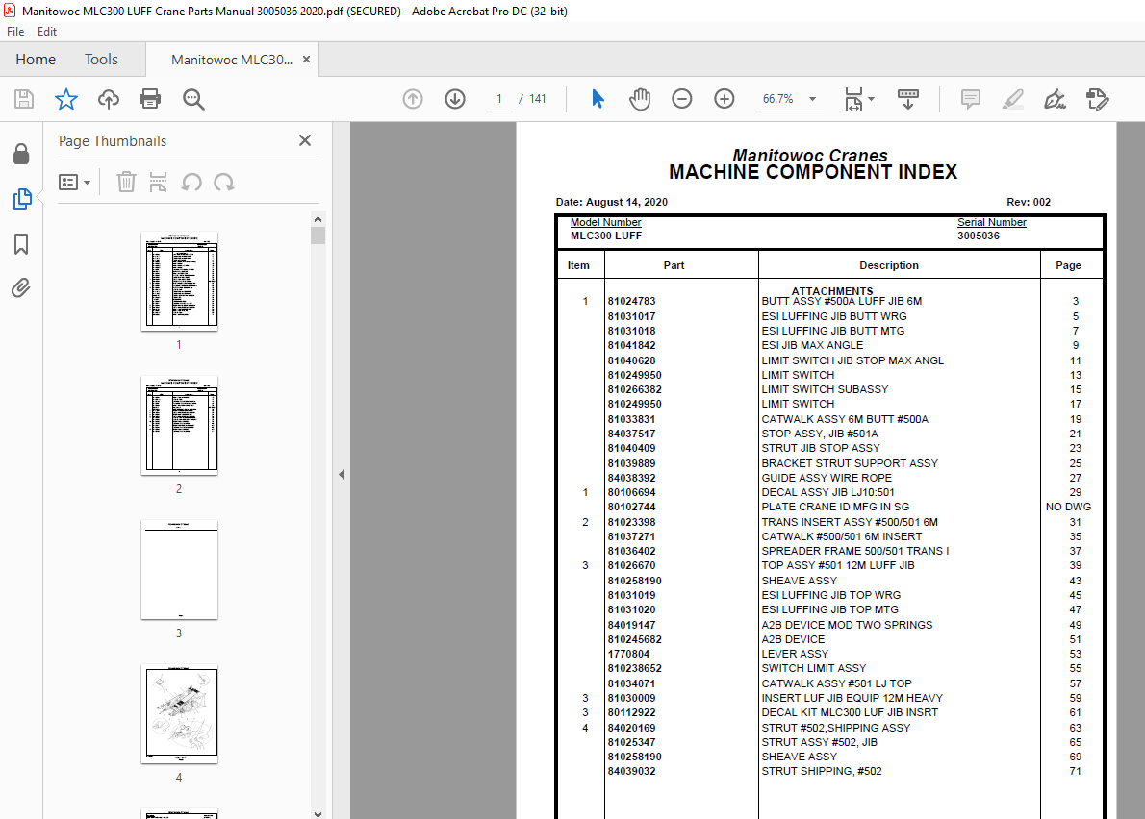Go to previous page arrow

coord(413,99)
